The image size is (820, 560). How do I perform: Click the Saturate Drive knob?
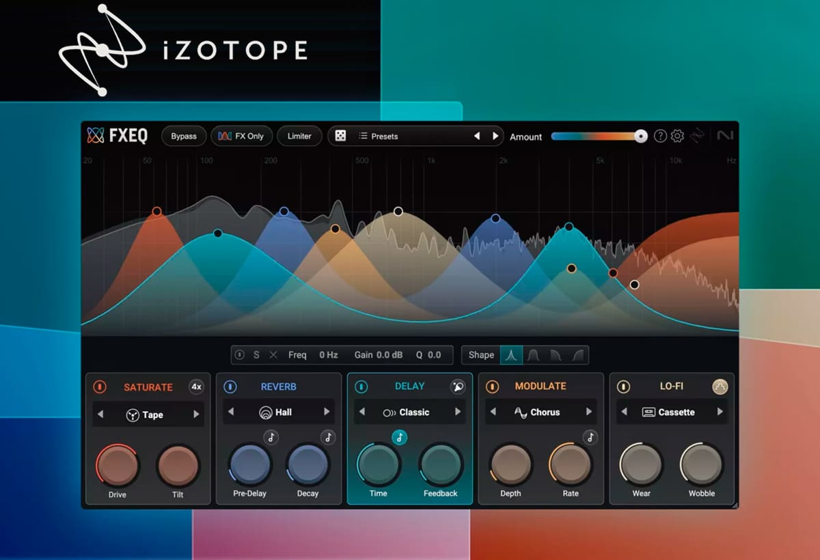118,465
